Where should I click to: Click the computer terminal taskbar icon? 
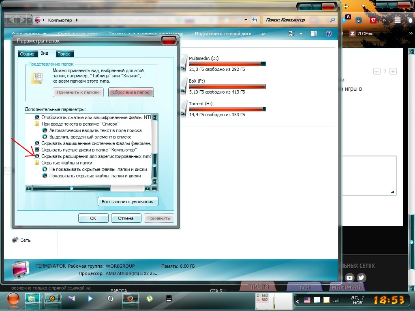tap(169, 298)
